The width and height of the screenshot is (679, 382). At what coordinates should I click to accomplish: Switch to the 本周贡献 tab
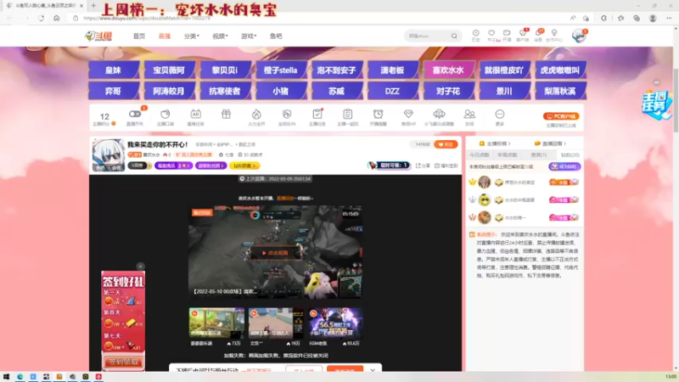point(508,154)
